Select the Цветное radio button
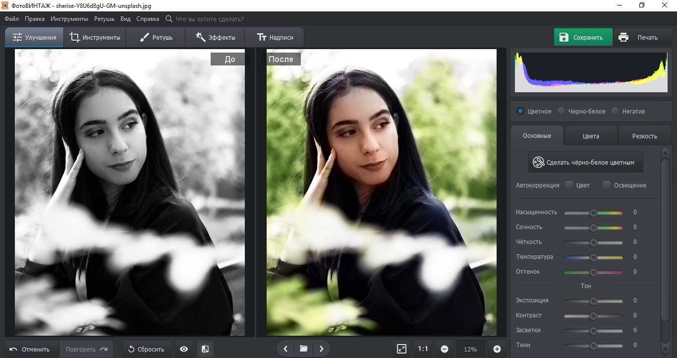Image resolution: width=677 pixels, height=358 pixels. [520, 111]
